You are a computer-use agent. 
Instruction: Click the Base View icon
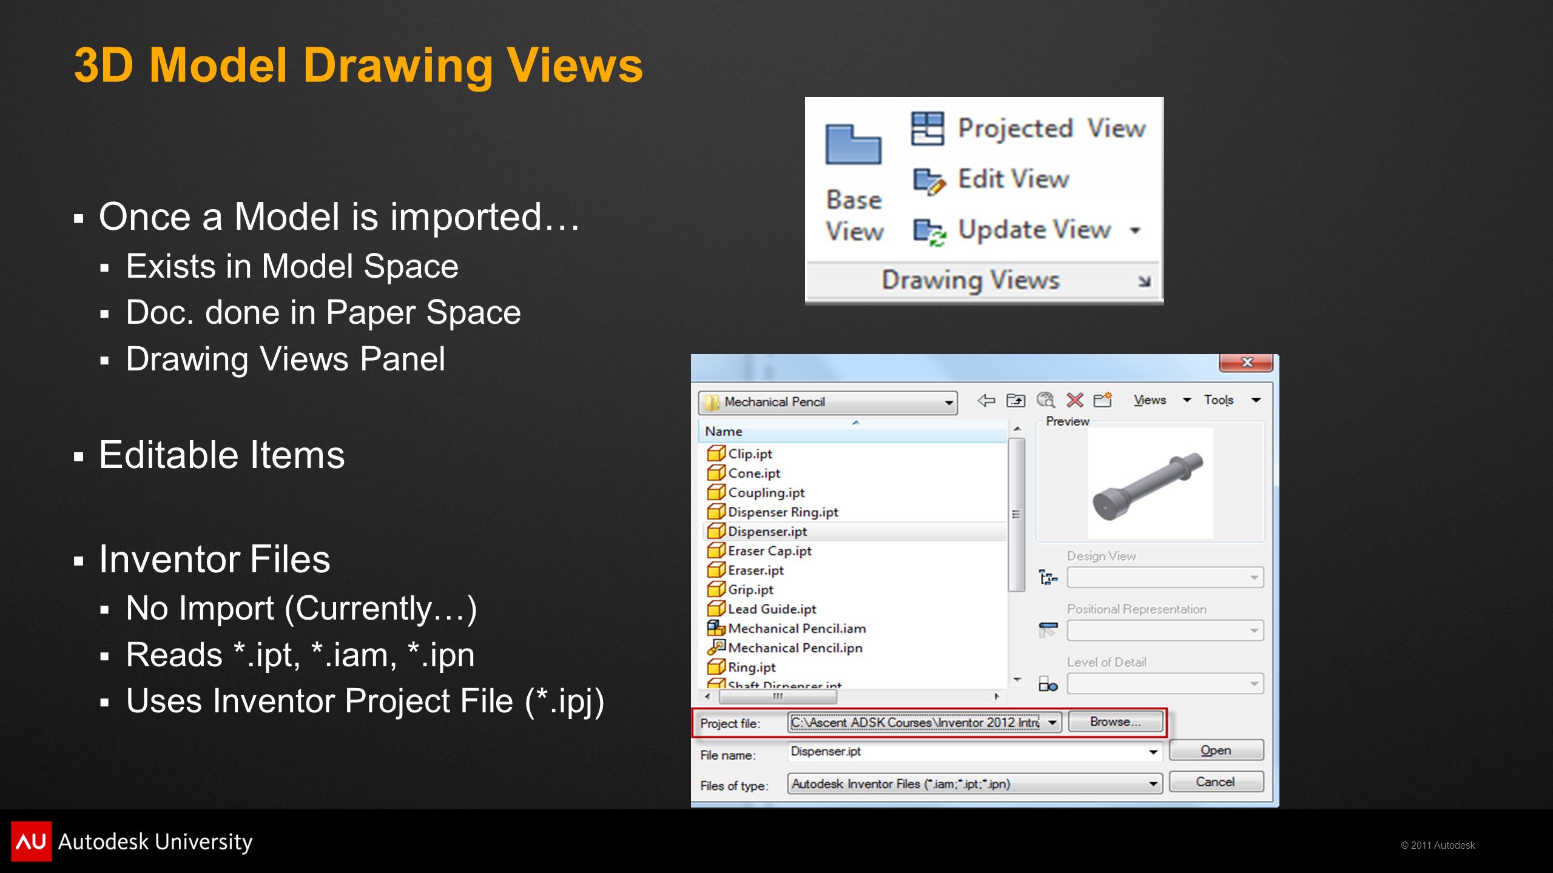coord(853,144)
